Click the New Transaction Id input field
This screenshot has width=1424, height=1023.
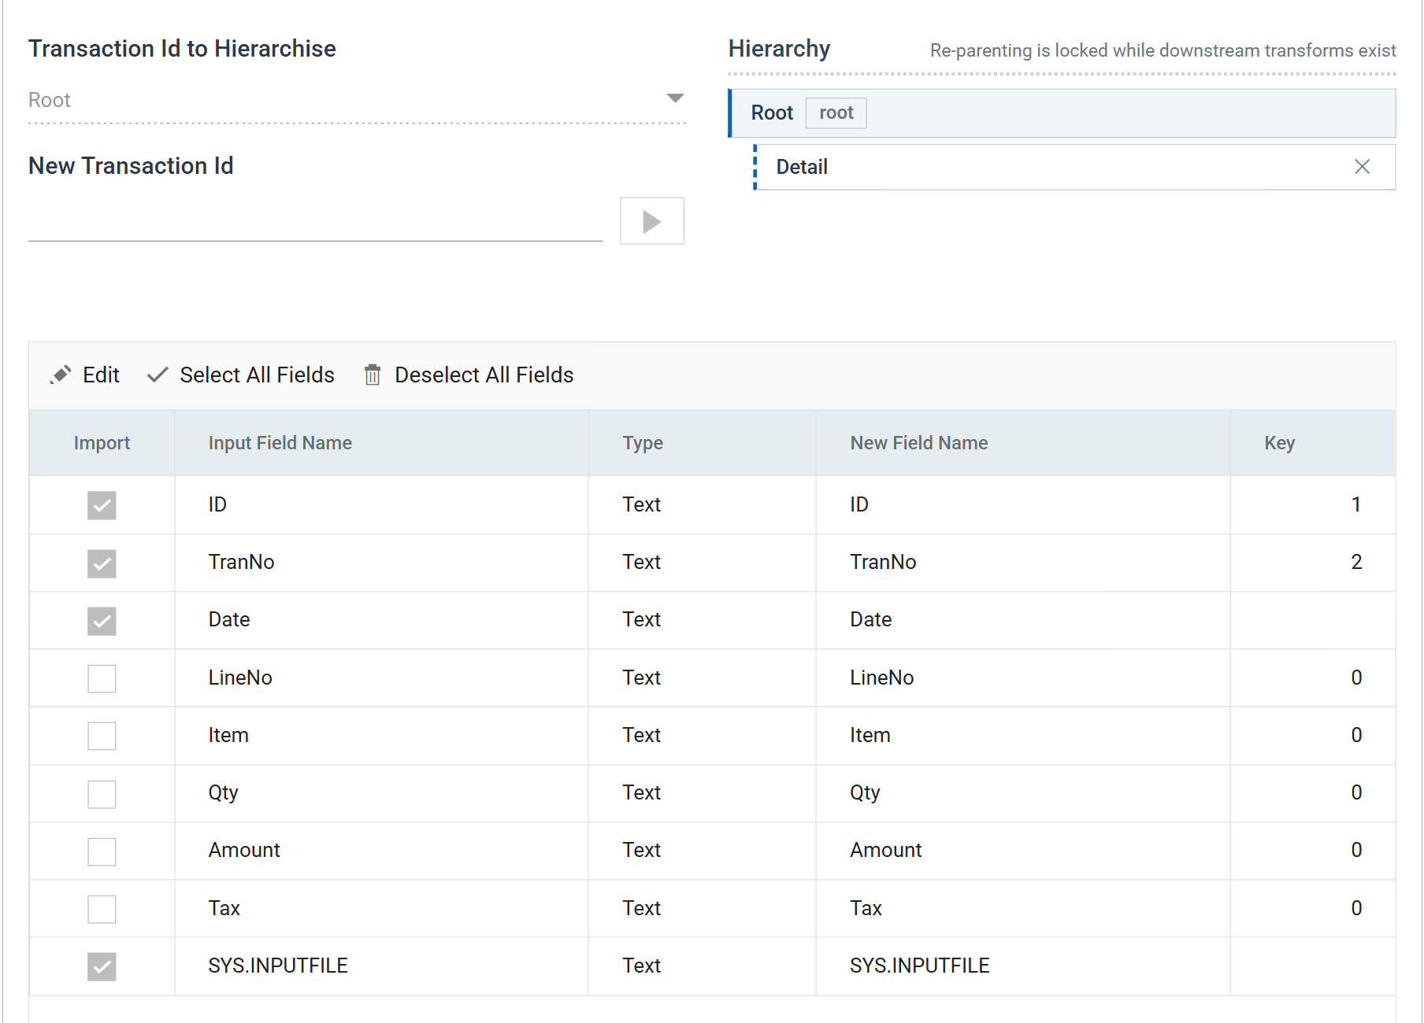pyautogui.click(x=315, y=221)
